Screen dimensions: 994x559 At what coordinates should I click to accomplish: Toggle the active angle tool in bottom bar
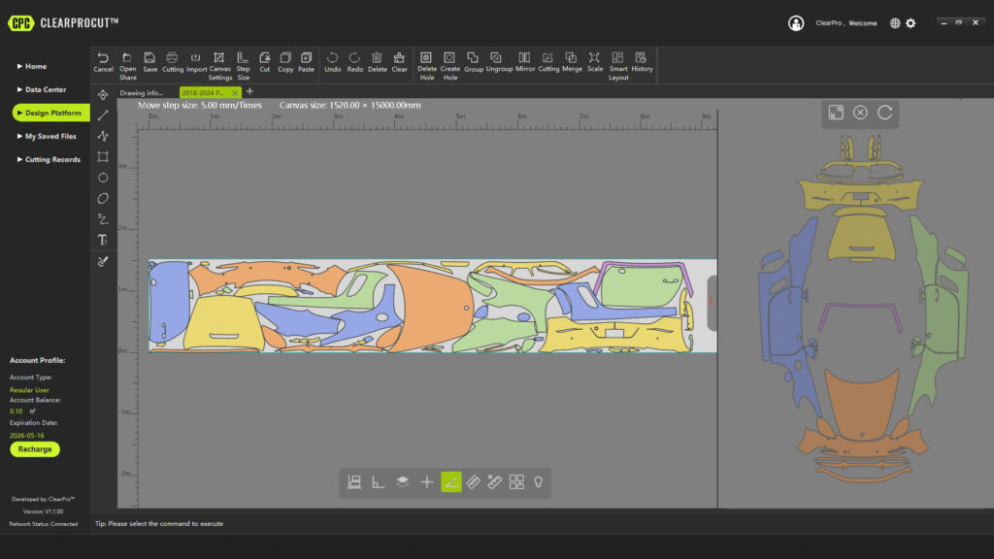tap(450, 481)
